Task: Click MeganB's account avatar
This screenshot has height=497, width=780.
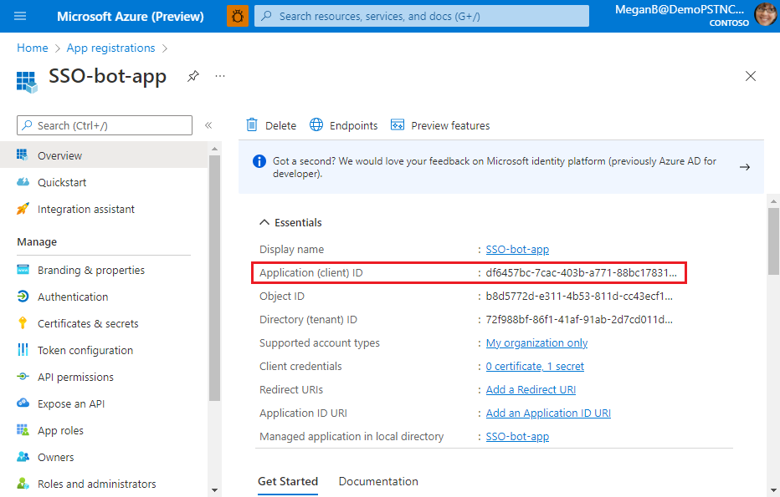Action: click(765, 16)
